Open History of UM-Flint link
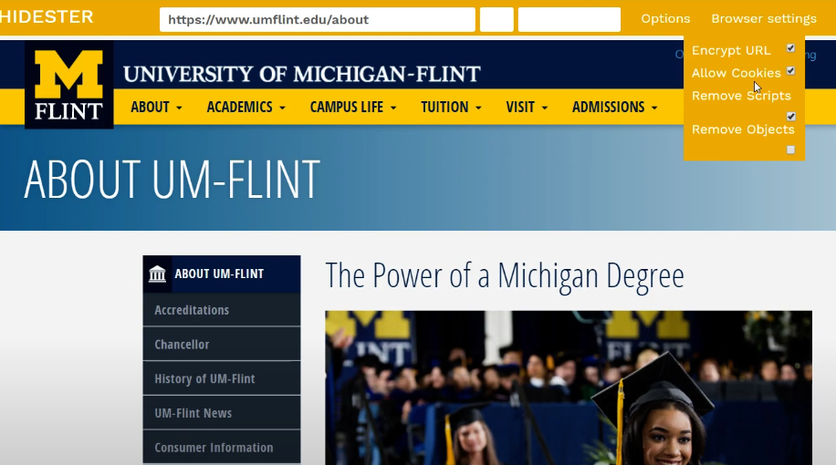 tap(222, 378)
